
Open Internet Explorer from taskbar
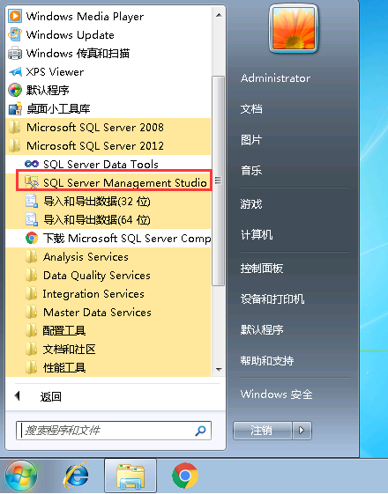(x=76, y=476)
